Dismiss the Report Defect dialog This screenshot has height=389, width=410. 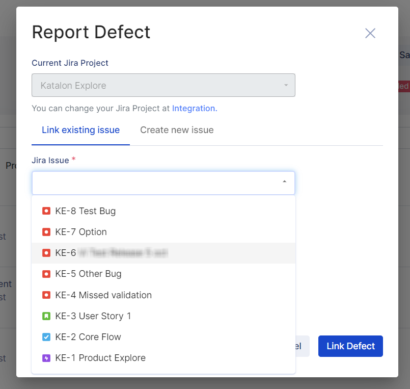(370, 33)
